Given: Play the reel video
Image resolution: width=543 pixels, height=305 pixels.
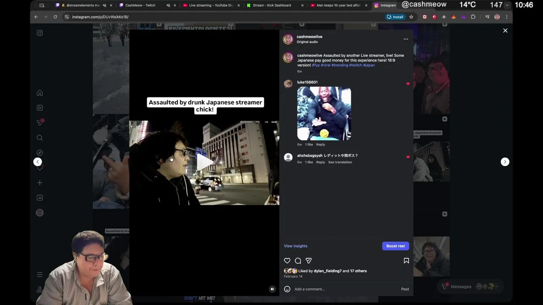Looking at the screenshot, I should point(204,162).
